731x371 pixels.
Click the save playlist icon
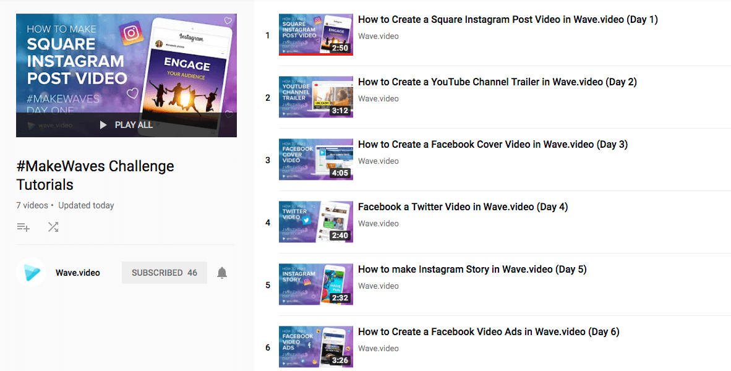[24, 227]
